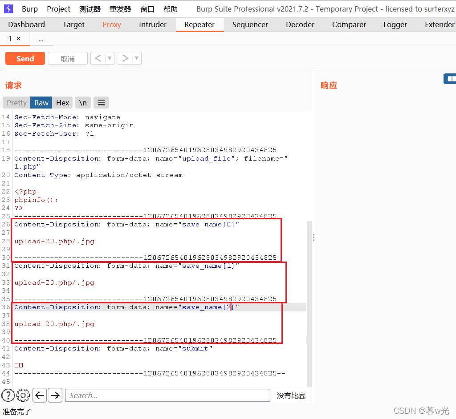Click the 请求 panel heading
The height and width of the screenshot is (419, 456).
[x=13, y=85]
